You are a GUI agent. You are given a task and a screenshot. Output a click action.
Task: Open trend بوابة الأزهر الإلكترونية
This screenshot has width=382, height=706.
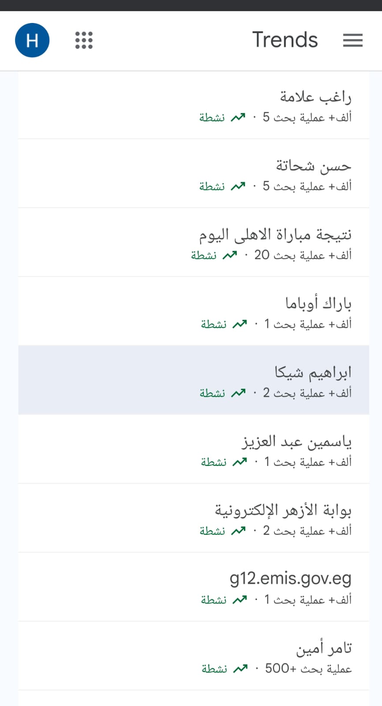point(194,518)
